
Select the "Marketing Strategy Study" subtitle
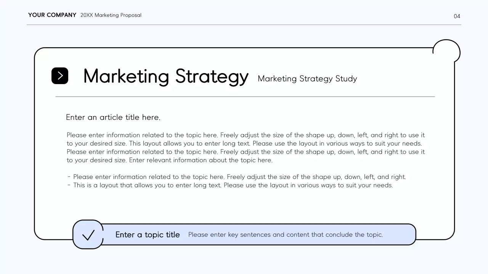point(307,79)
